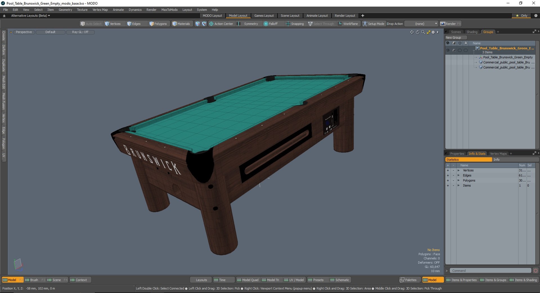Image resolution: width=540 pixels, height=293 pixels.
Task: Add new layout tab with plus
Action: [x=363, y=16]
